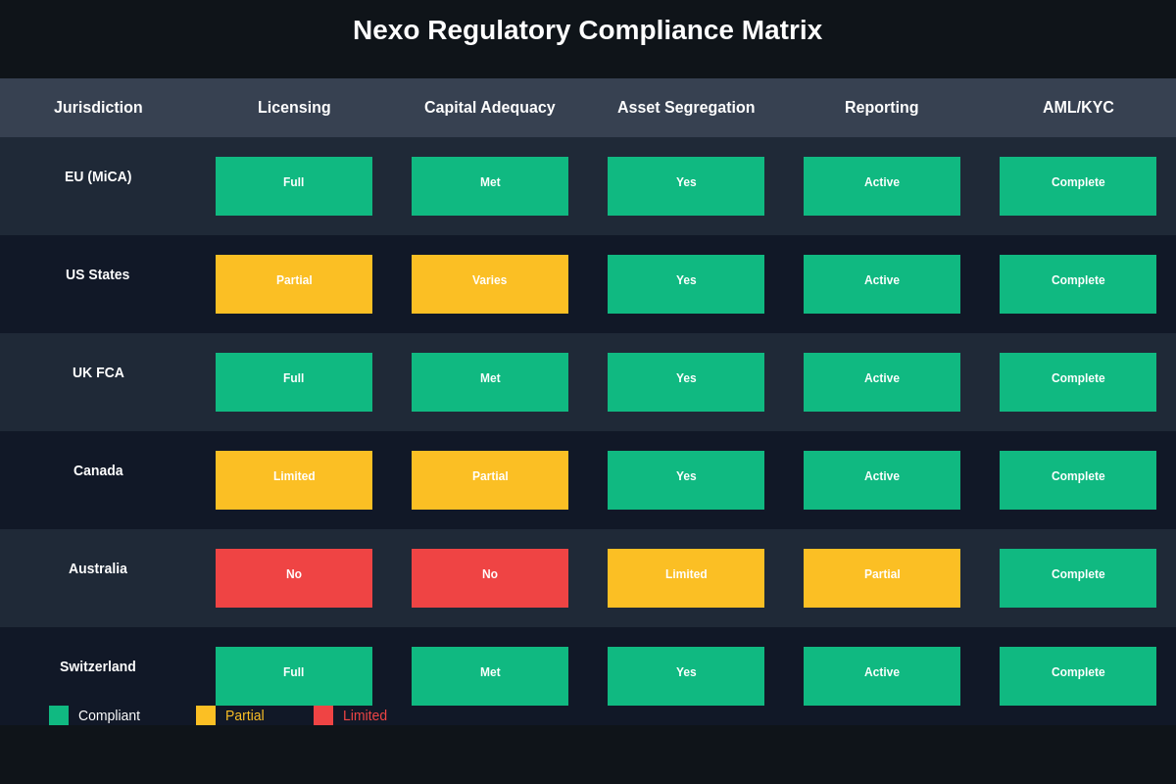Select the Switzerland row label
Screen dimensions: 1176x784
click(98, 666)
